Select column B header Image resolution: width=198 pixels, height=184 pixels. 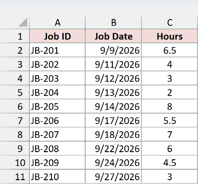click(x=113, y=22)
